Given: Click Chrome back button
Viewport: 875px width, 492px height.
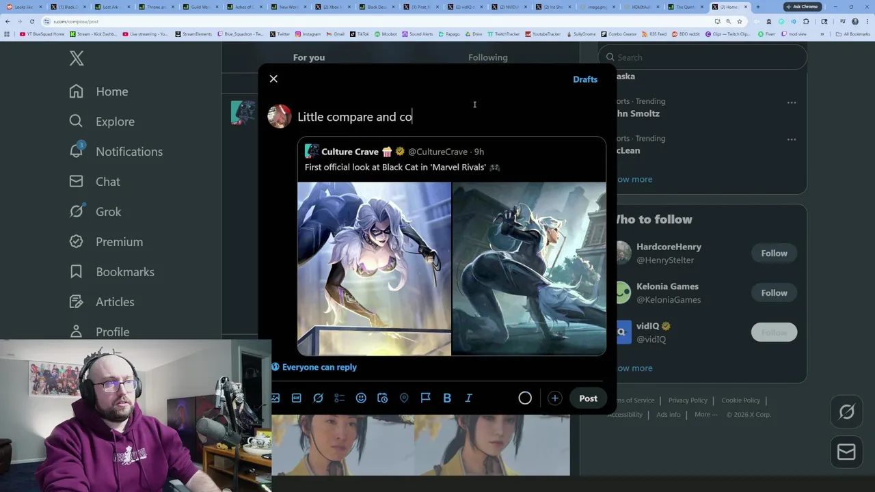Looking at the screenshot, I should tap(7, 21).
